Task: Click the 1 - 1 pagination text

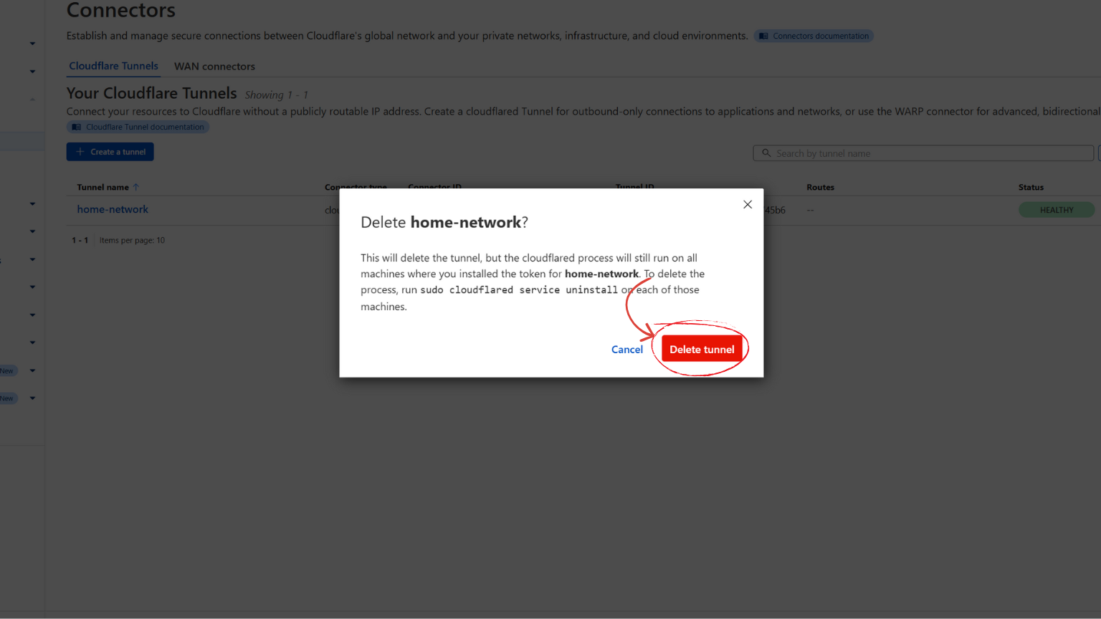Action: pos(80,240)
